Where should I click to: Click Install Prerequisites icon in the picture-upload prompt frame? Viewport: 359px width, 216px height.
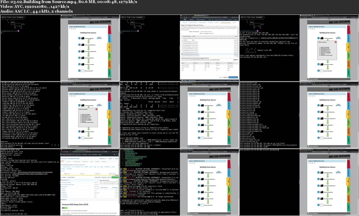322,172
